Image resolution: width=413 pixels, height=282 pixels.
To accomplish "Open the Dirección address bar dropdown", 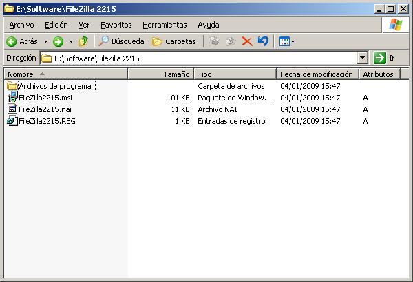I will 363,58.
